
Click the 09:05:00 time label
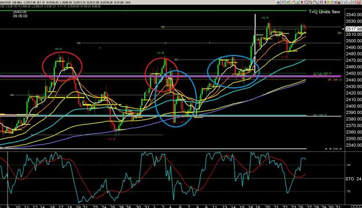click(20, 16)
